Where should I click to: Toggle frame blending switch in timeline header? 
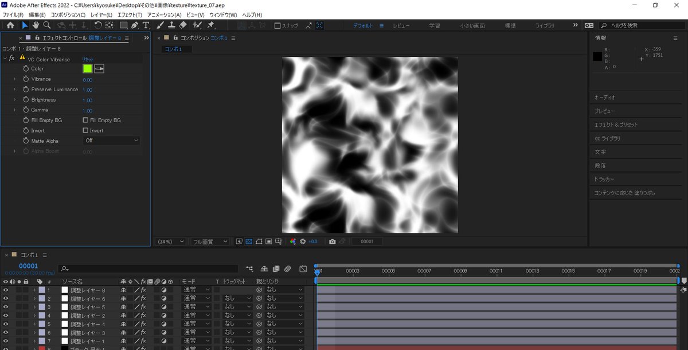[276, 269]
